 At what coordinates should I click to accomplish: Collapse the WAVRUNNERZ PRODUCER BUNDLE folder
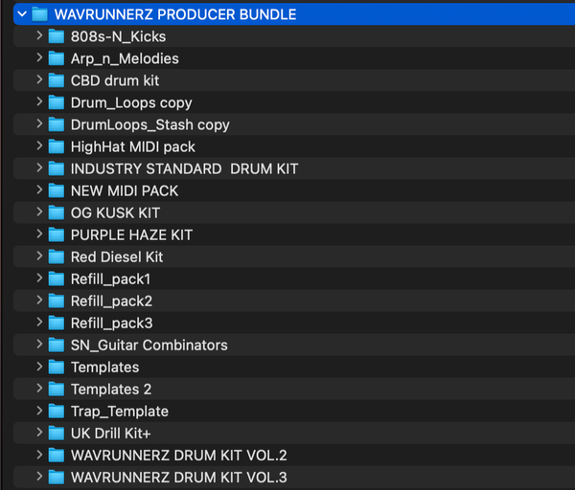[21, 14]
